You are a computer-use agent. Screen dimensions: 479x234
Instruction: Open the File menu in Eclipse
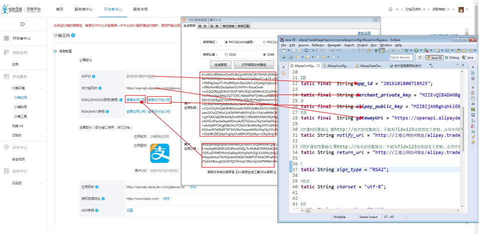283,45
